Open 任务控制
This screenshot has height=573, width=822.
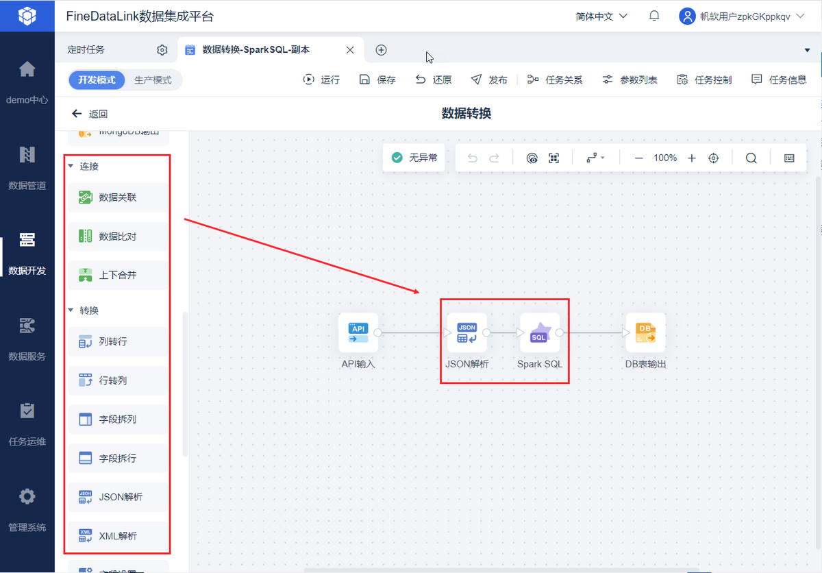click(x=704, y=80)
